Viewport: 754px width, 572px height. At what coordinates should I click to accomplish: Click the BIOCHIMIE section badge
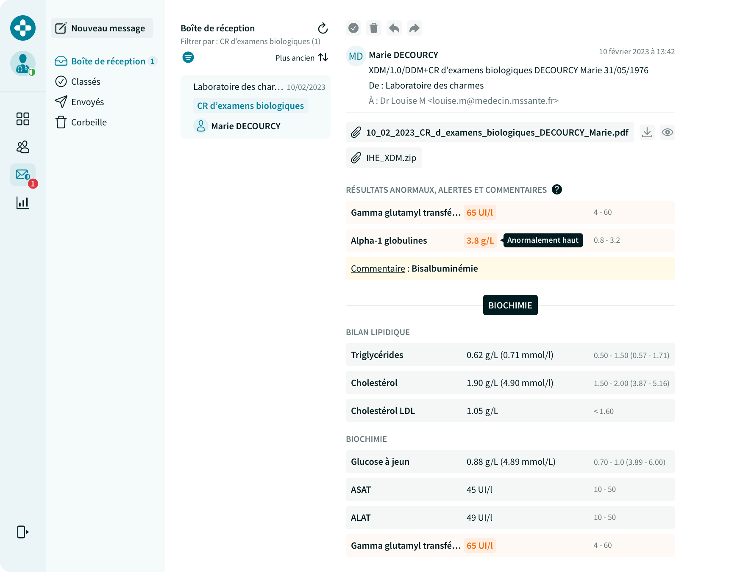click(x=510, y=305)
